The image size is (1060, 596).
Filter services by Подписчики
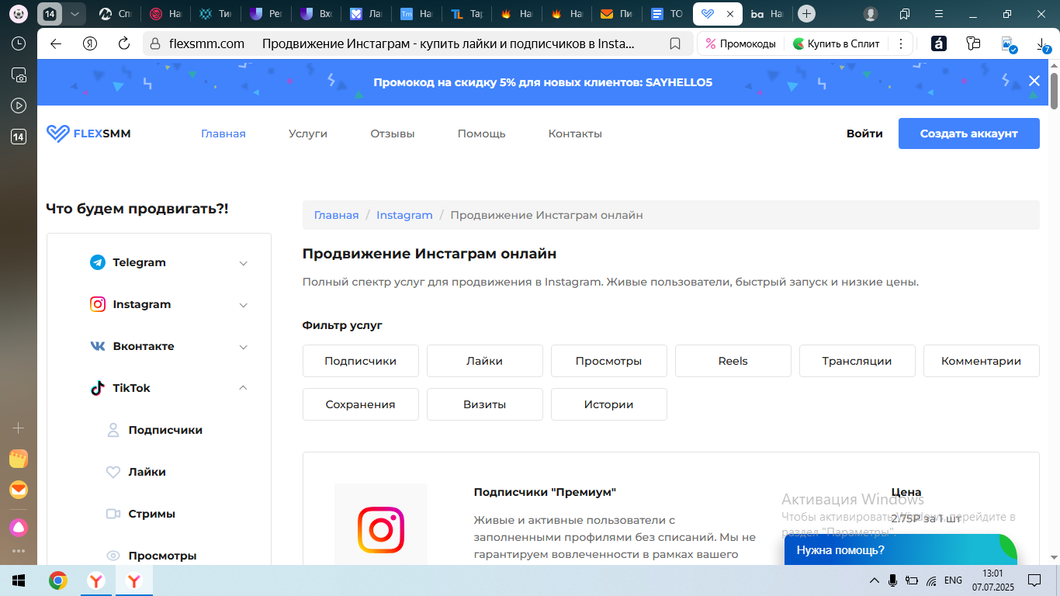(x=361, y=361)
